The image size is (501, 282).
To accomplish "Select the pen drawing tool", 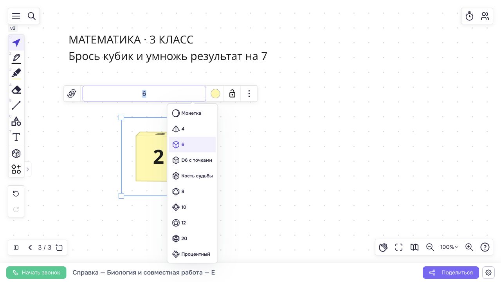I will coord(16,58).
